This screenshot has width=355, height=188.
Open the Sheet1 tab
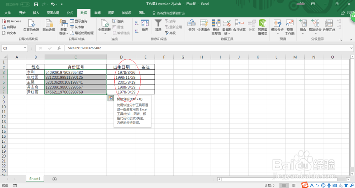pyautogui.click(x=35, y=179)
